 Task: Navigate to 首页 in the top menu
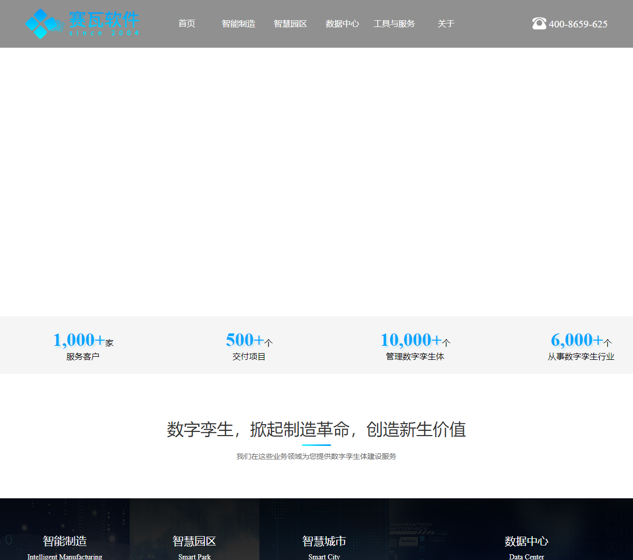tap(186, 23)
